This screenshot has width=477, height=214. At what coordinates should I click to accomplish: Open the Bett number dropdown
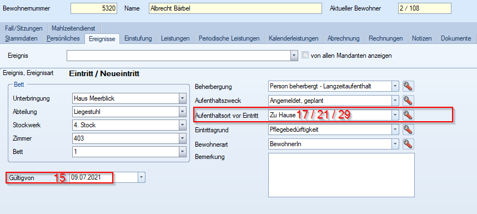[182, 152]
